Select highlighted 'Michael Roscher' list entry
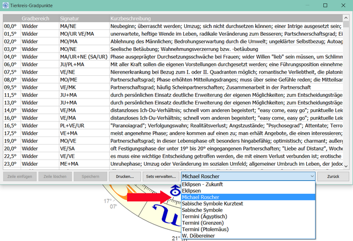Image resolution: width=353 pixels, height=241 pixels. click(248, 197)
